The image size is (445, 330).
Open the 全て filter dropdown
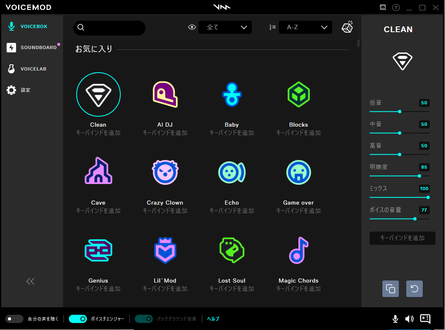[x=225, y=27]
